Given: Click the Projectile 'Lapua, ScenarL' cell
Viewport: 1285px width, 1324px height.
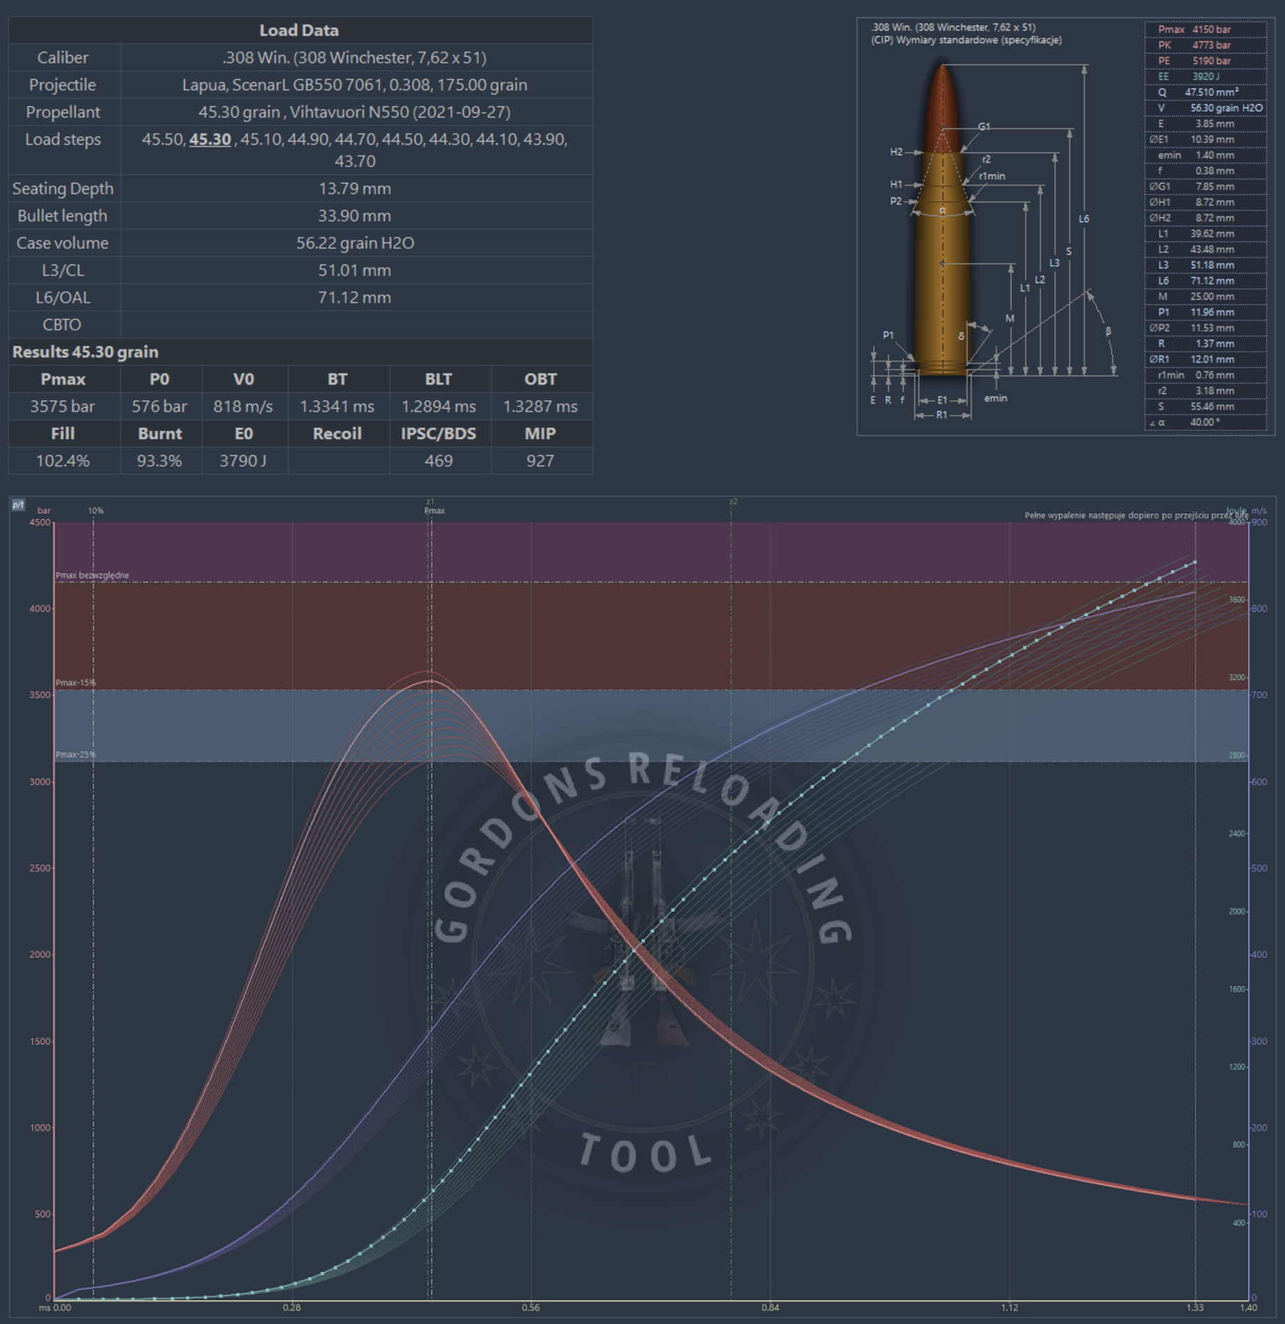Looking at the screenshot, I should tap(355, 84).
